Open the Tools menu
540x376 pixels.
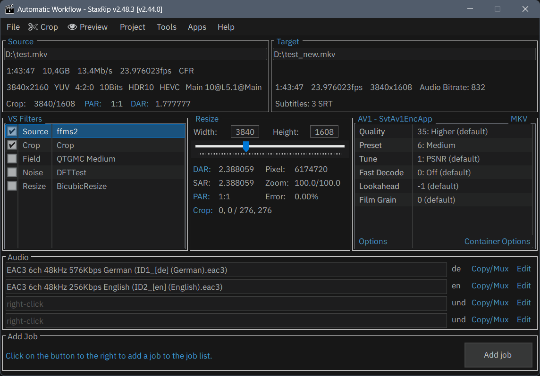[167, 27]
